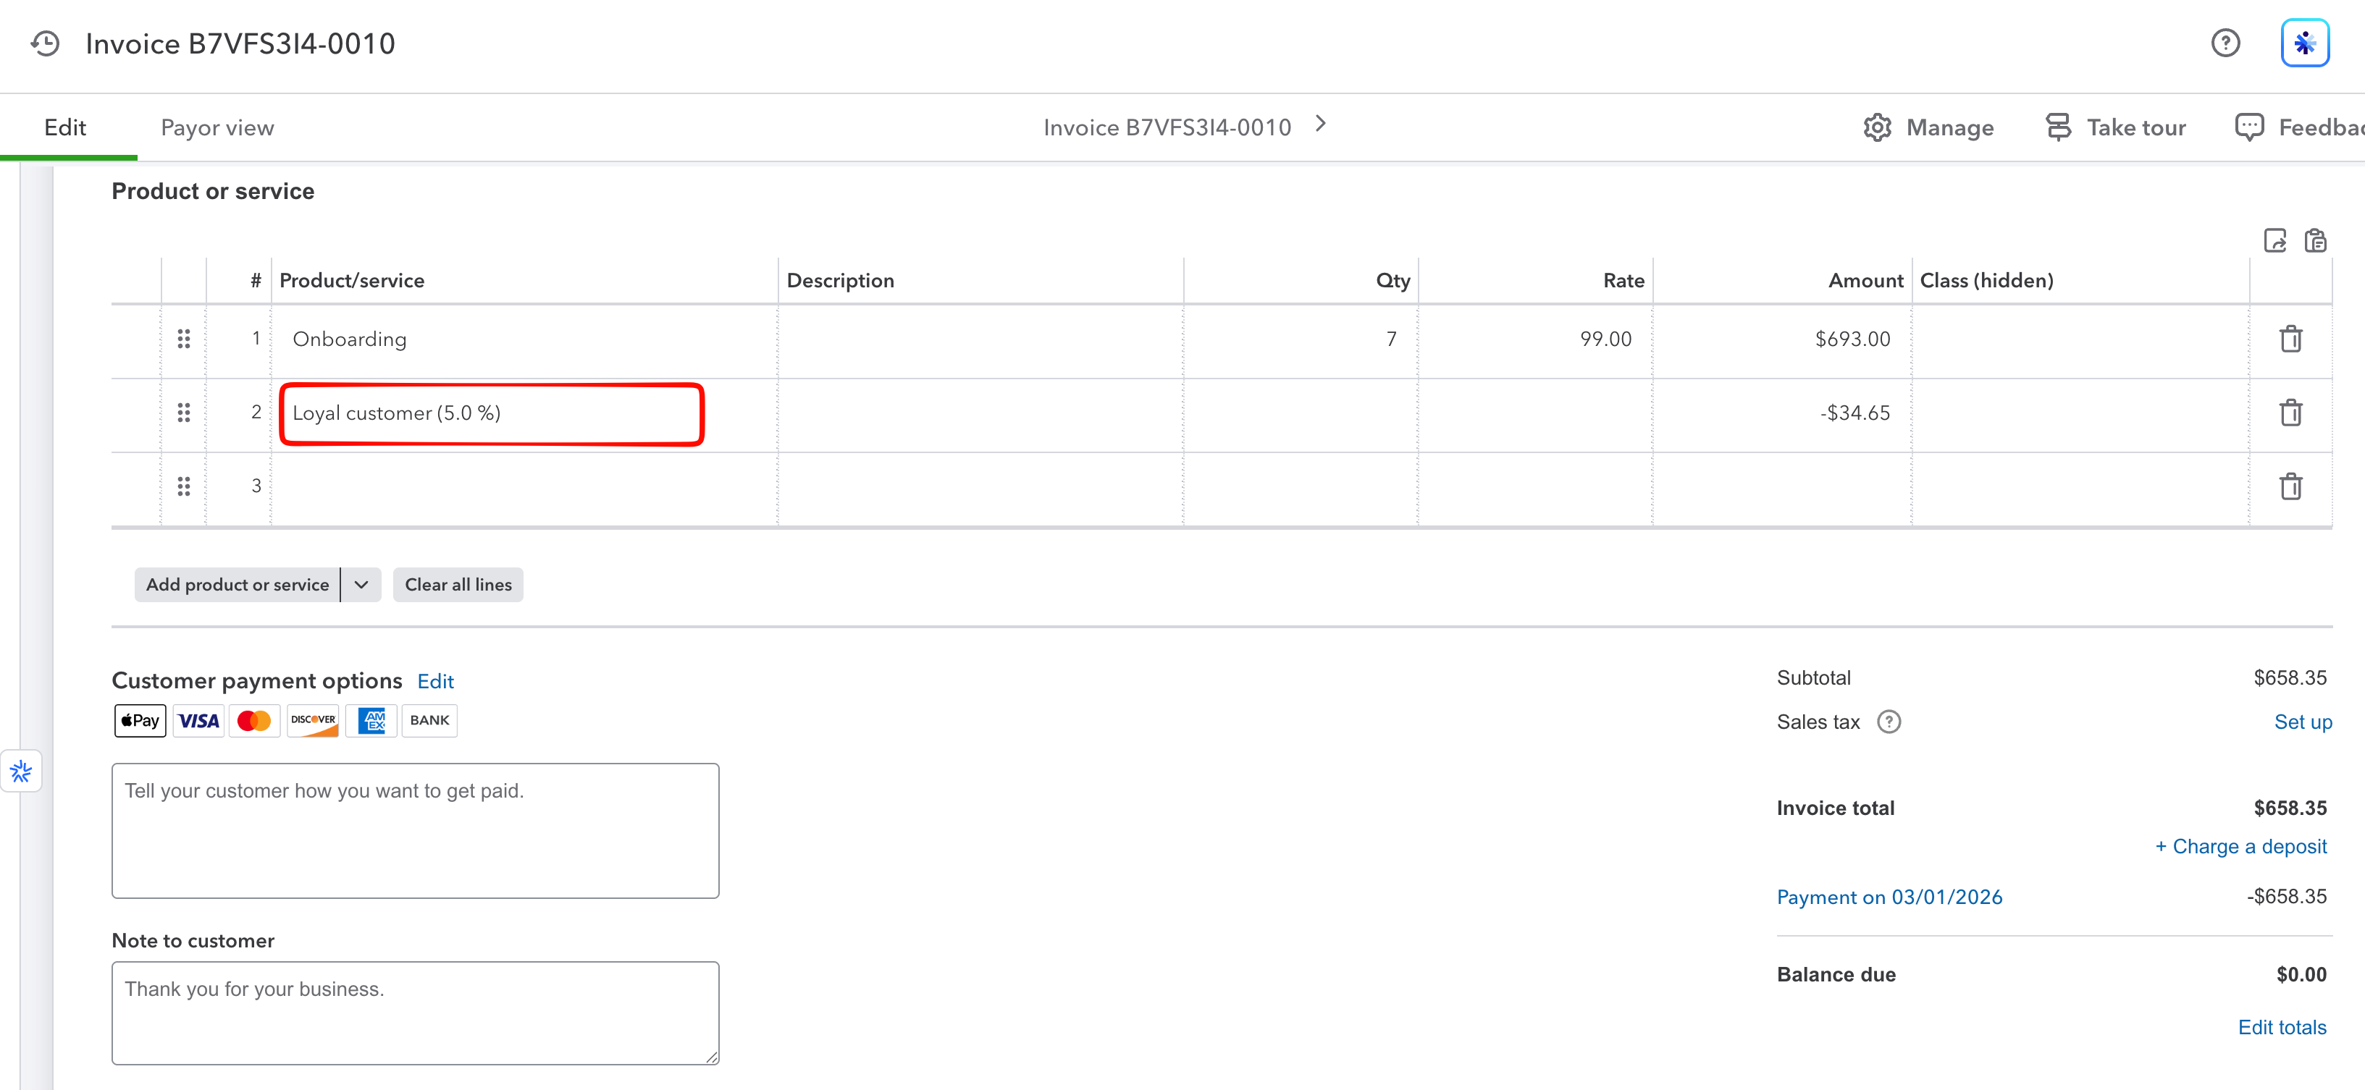Screen dimensions: 2365x1090
Task: Click the American Express card icon
Action: [x=371, y=720]
